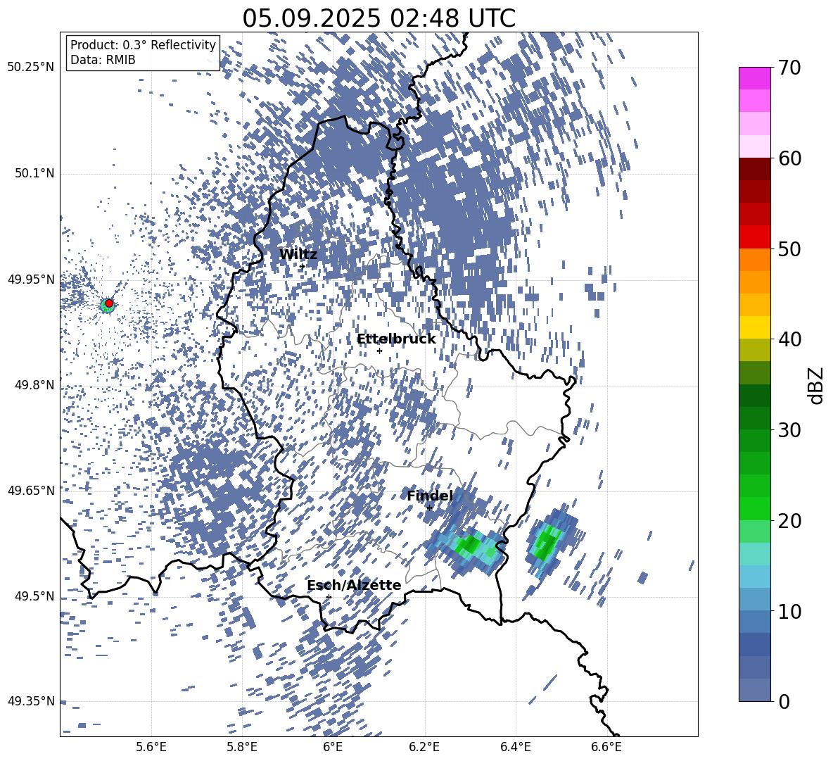This screenshot has width=833, height=761.
Task: Click the 6°E longitude label
Action: click(x=333, y=748)
